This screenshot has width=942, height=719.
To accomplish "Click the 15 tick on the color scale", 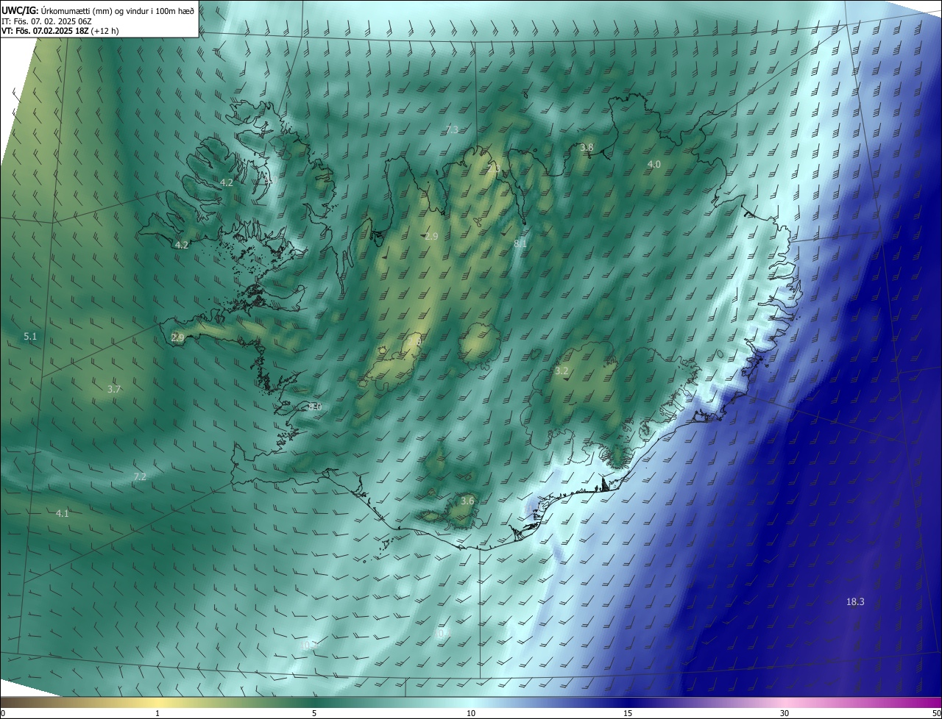I will pos(628,713).
